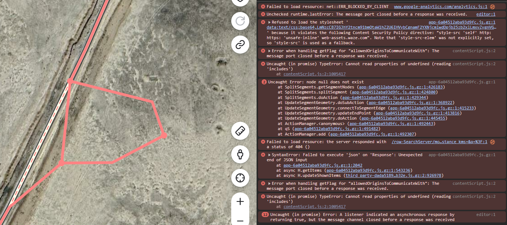
Task: Click network icon beside row-SearchServer 404 link
Action: tap(493, 142)
